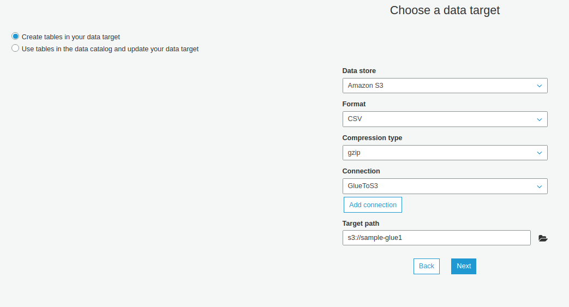Go back with the Back button

coord(426,266)
